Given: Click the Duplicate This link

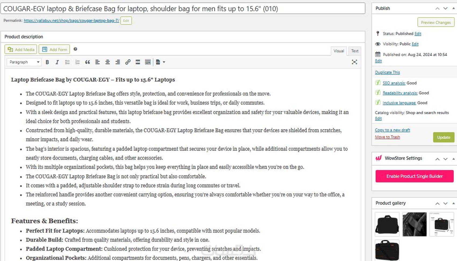Looking at the screenshot, I should (x=387, y=72).
